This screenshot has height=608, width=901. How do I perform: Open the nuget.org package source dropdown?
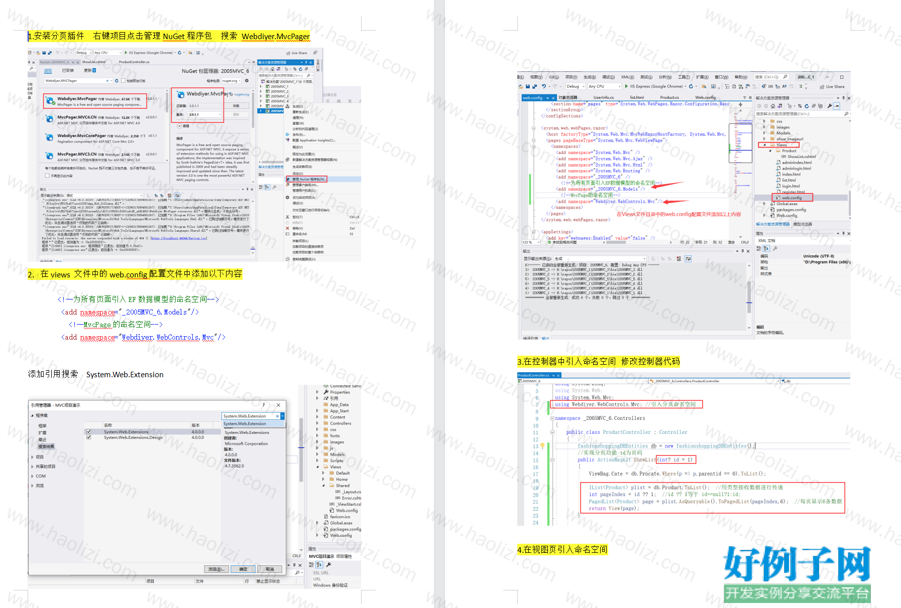[x=232, y=81]
